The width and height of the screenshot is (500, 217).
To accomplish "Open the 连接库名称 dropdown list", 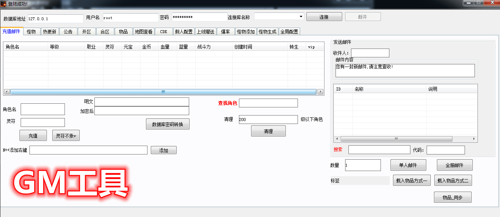I will 301,17.
